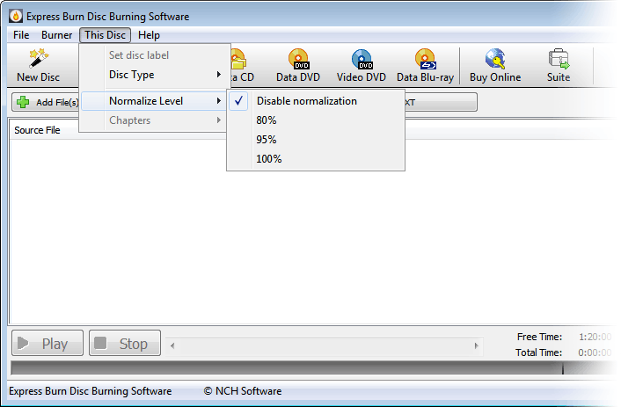Click the playback position track
The width and height of the screenshot is (621, 407).
325,345
